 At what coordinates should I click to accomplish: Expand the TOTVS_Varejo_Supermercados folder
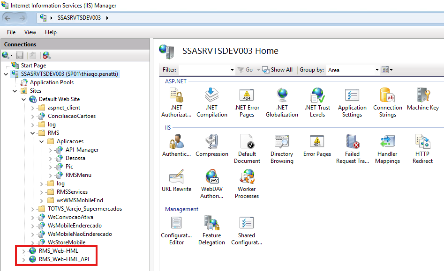click(32, 209)
